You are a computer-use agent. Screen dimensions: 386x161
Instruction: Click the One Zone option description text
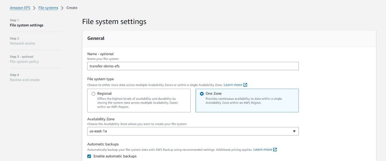coord(244,101)
